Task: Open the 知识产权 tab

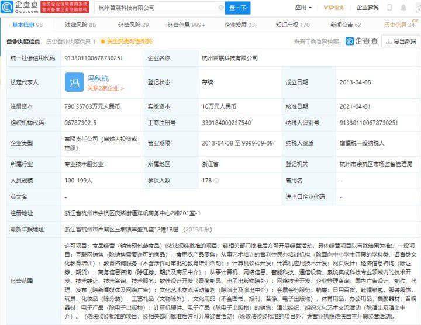Action: 292,25
